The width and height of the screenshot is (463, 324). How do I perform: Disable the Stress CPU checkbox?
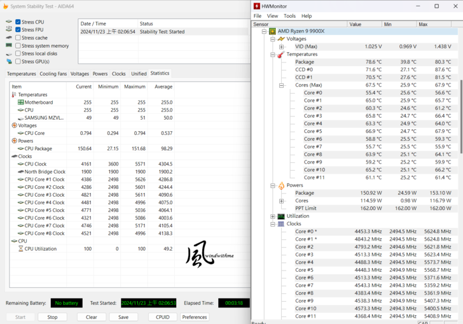coord(18,22)
